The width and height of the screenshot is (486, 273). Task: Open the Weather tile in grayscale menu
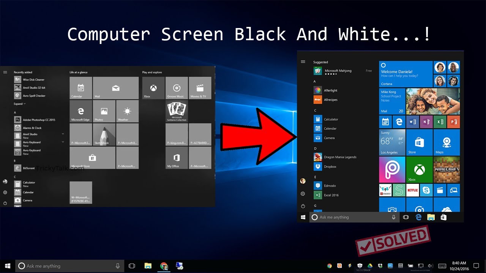127,111
